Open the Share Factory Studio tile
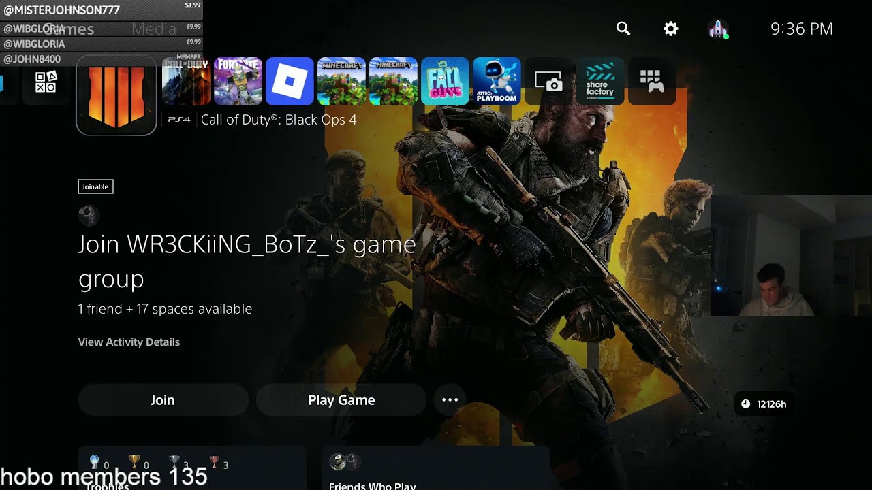This screenshot has height=490, width=872. [600, 82]
